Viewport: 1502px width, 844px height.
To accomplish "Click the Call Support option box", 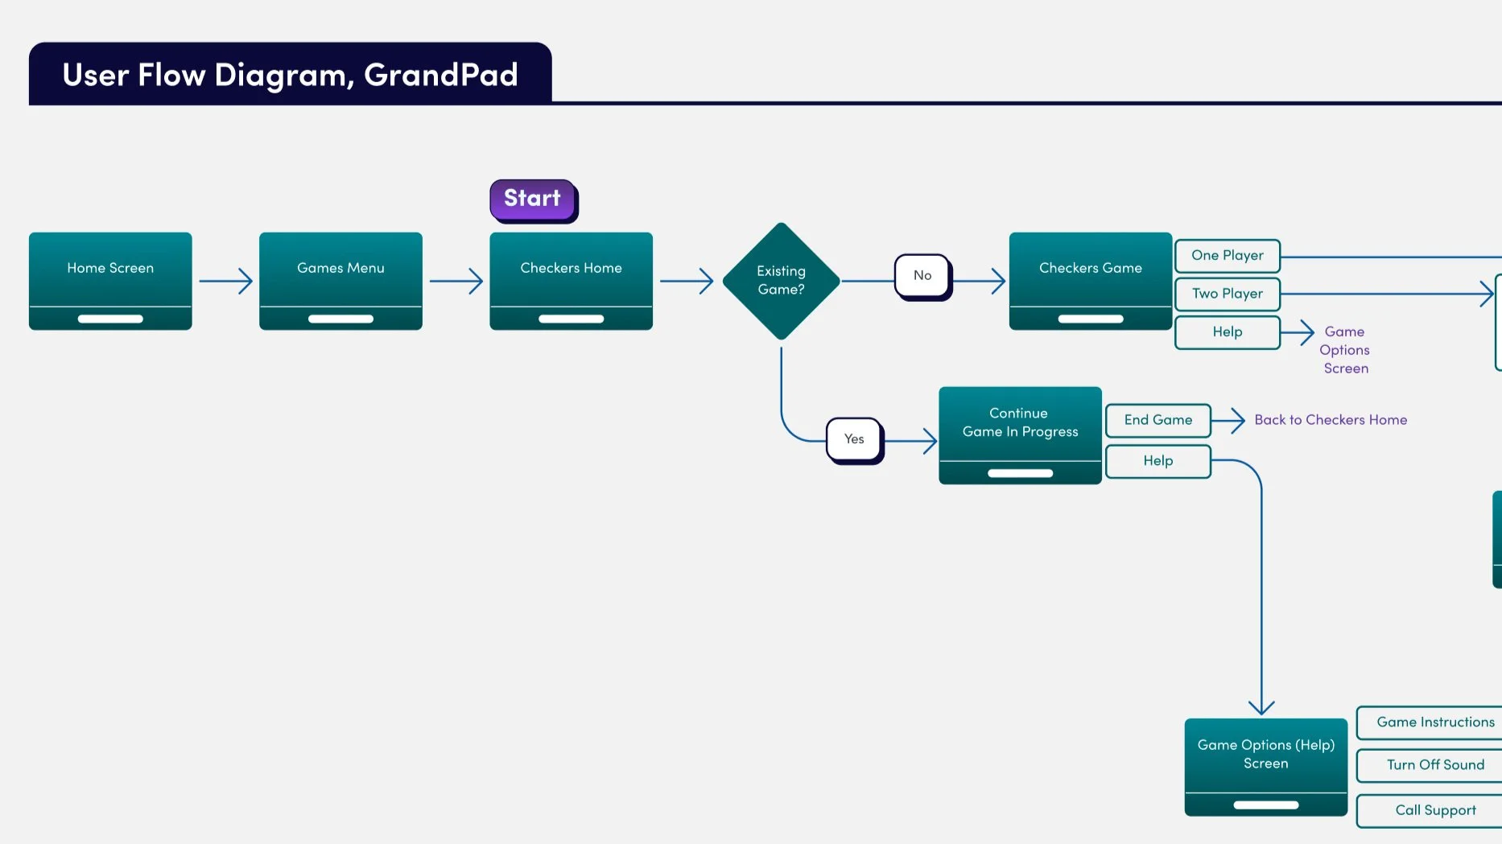I will coord(1430,810).
